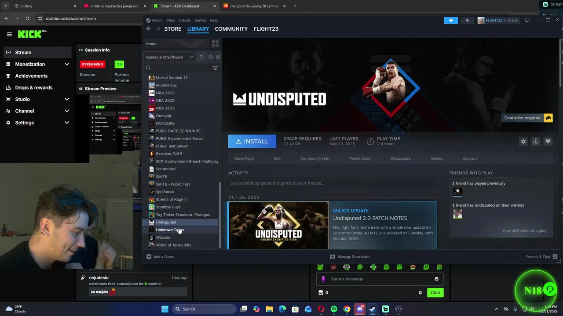The height and width of the screenshot is (316, 563).
Task: Open Spotify from the taskbar
Action: point(334,309)
